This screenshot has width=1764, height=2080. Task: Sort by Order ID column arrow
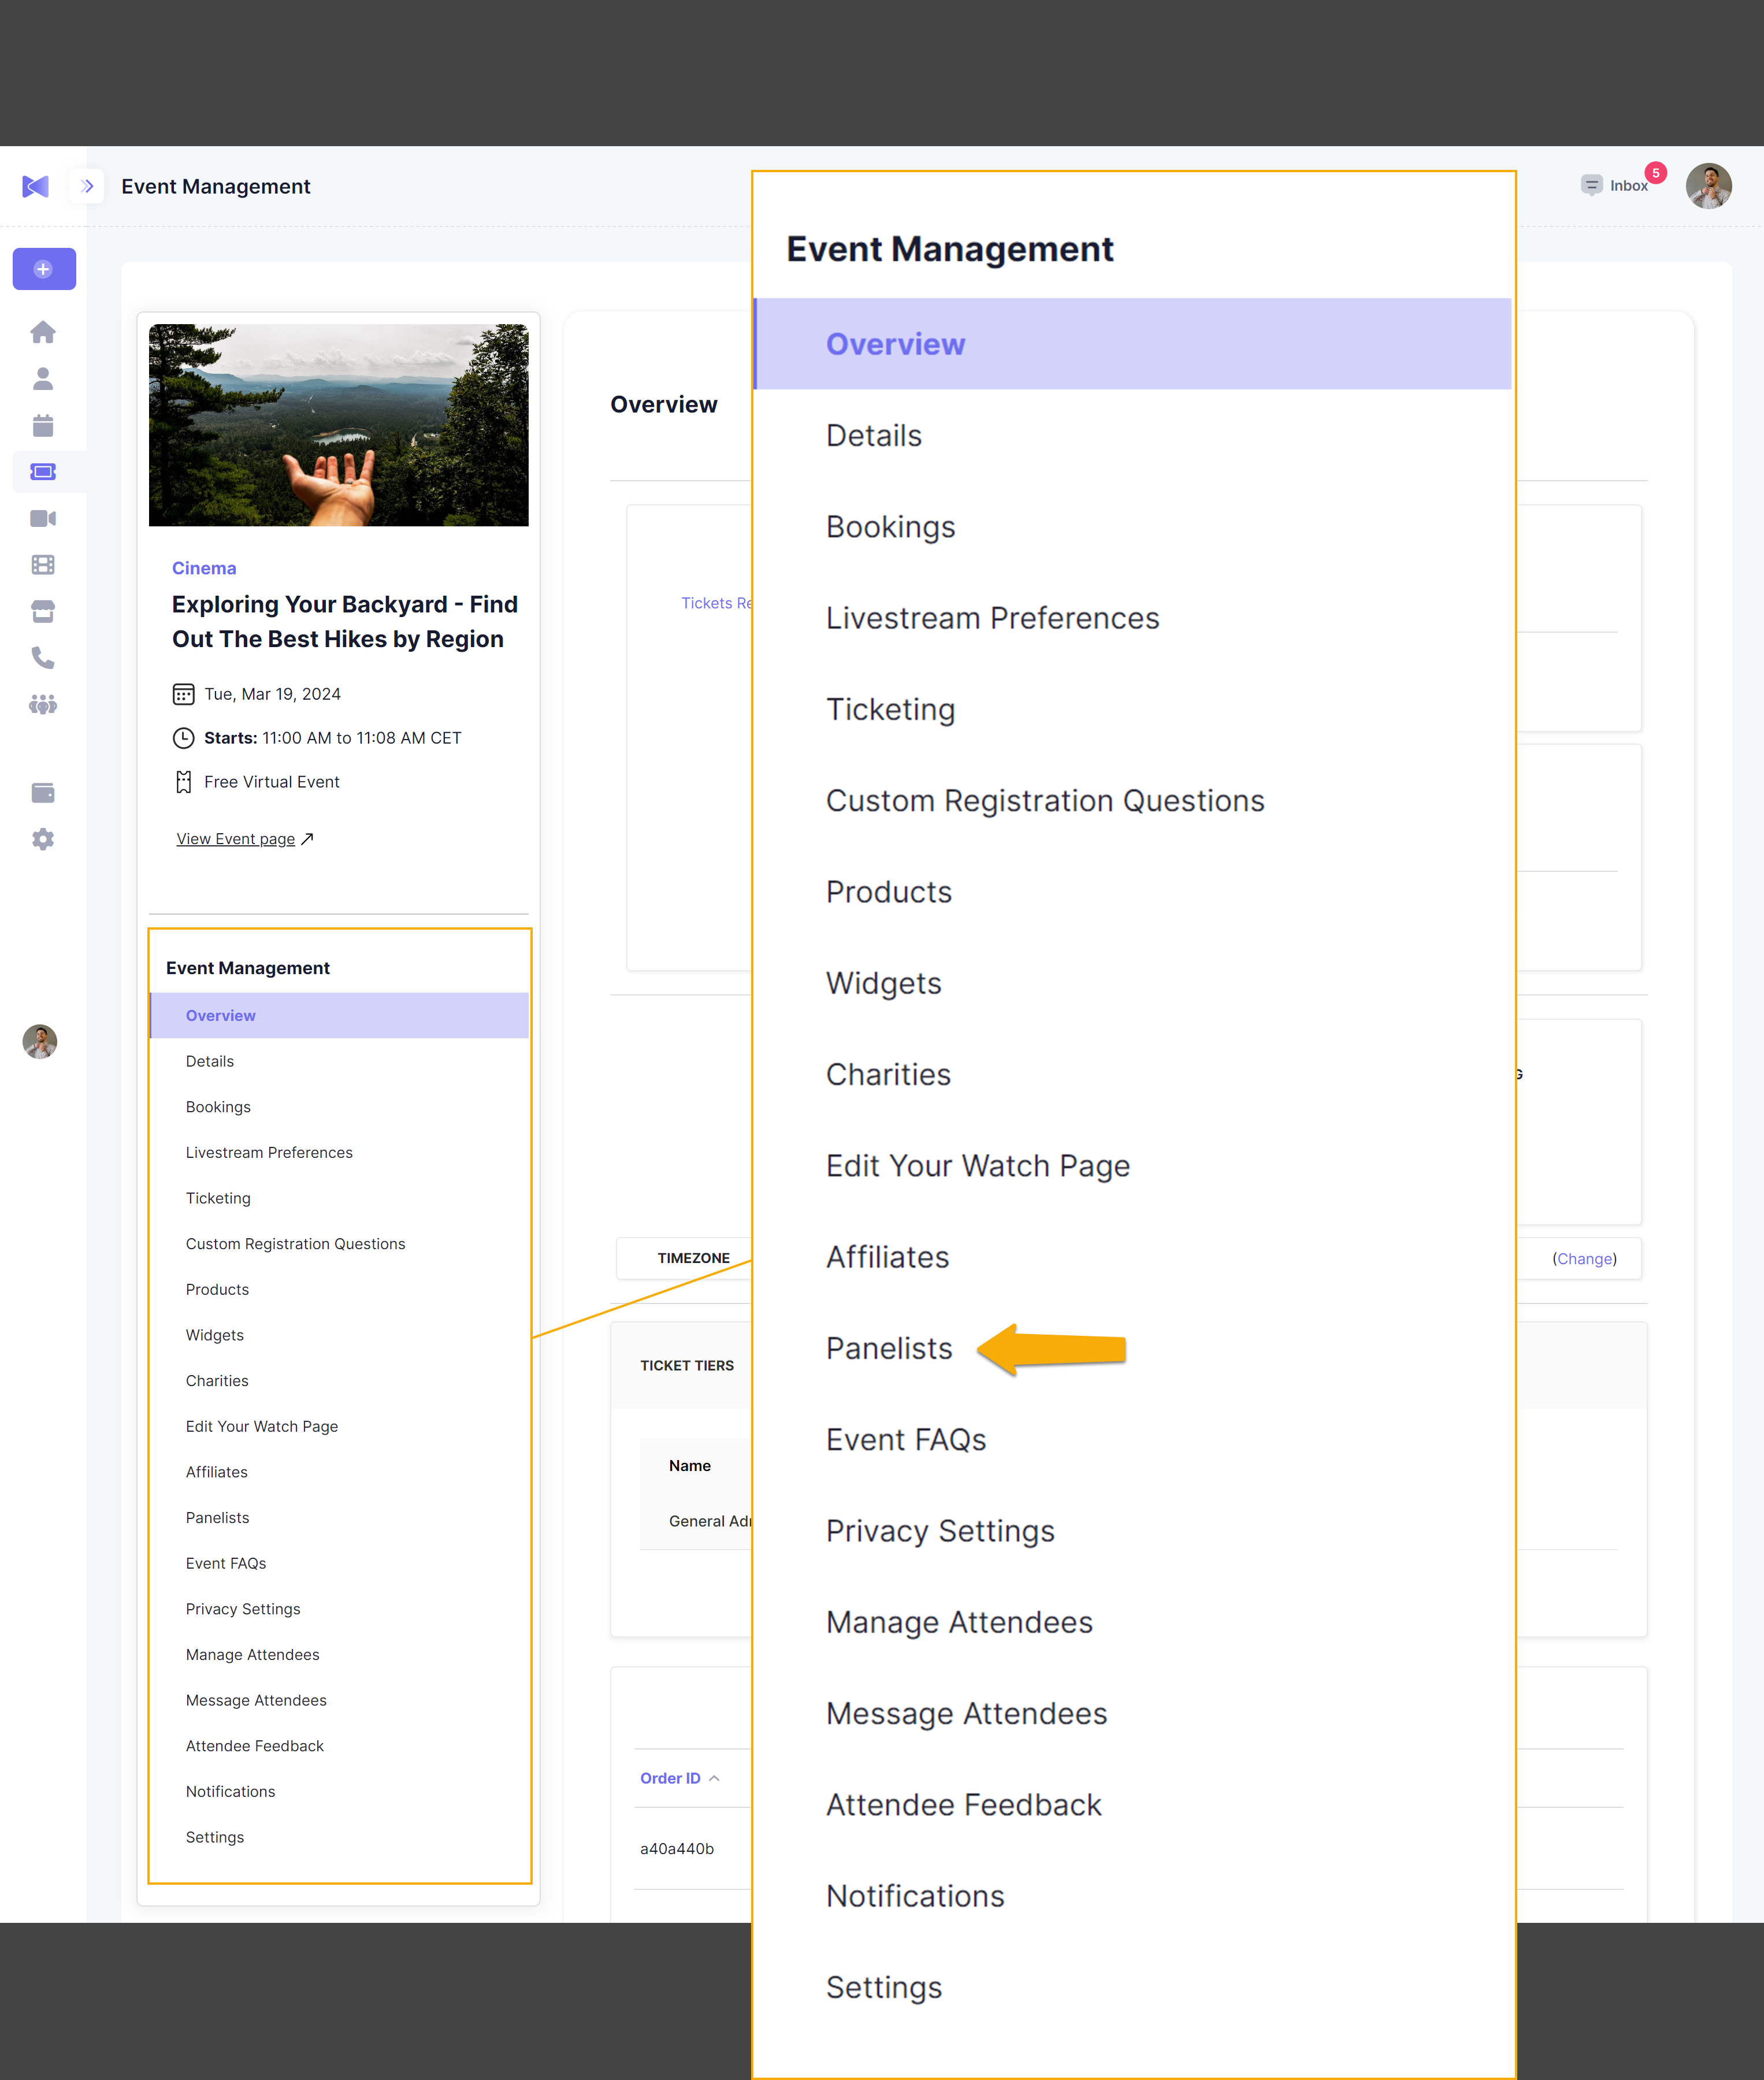tap(714, 1778)
